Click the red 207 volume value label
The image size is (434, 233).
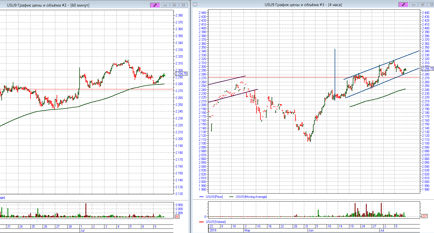[x=424, y=216]
